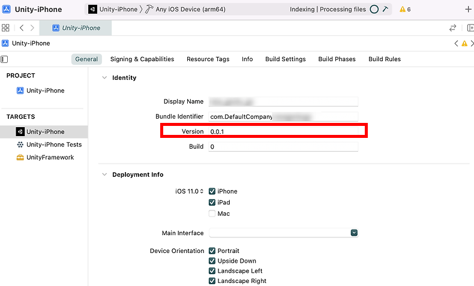
Task: Show the 6 warnings indicator
Action: coord(405,10)
